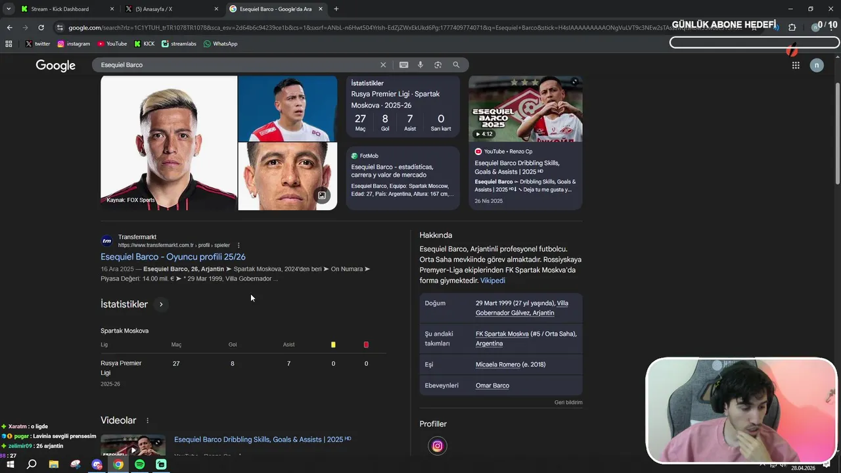
Task: Open the FotMob statistics card
Action: [x=403, y=178]
